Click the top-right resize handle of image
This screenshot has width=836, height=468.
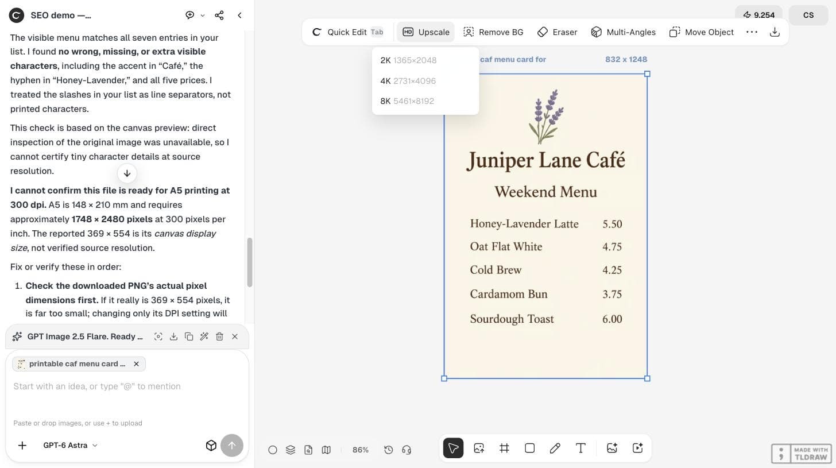(x=647, y=74)
